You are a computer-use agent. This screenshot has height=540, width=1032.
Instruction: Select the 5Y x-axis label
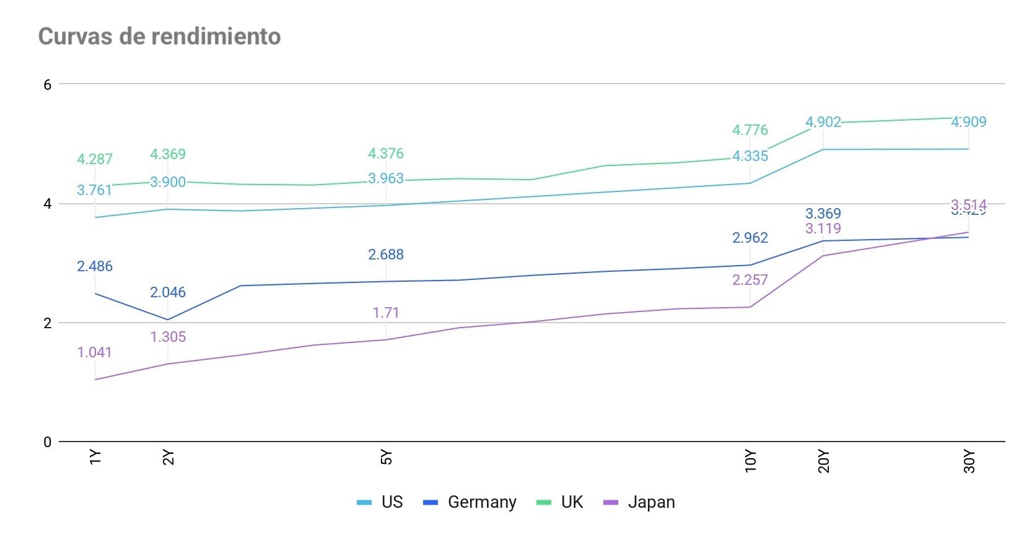(x=386, y=458)
